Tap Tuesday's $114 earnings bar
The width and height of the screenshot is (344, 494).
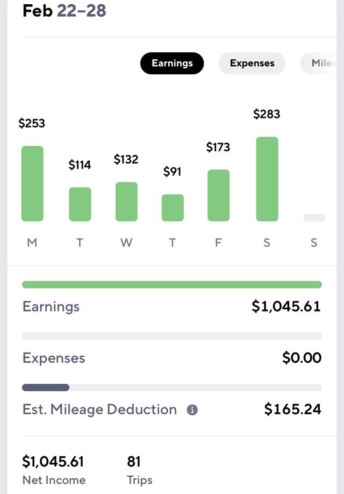click(80, 204)
